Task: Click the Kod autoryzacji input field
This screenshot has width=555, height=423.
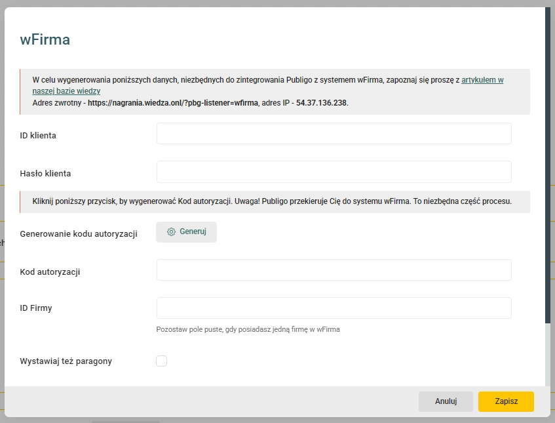Action: 334,270
